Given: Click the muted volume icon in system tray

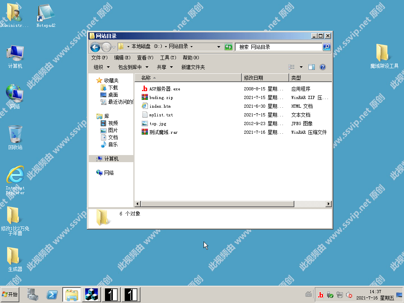Looking at the screenshot, I should click(x=349, y=295).
